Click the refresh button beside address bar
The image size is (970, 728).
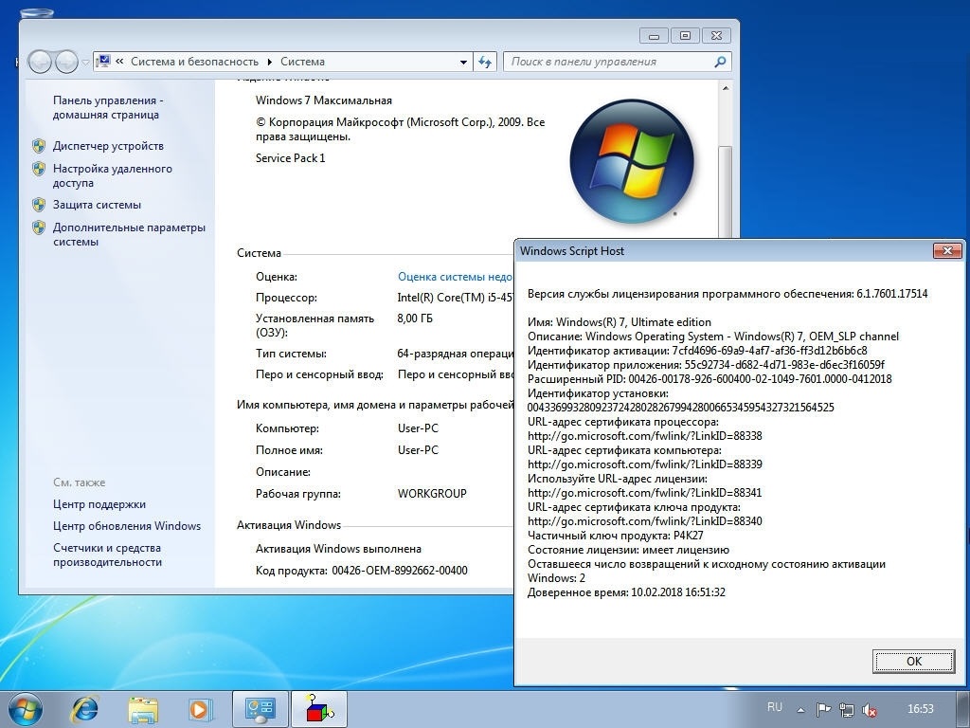coord(485,62)
